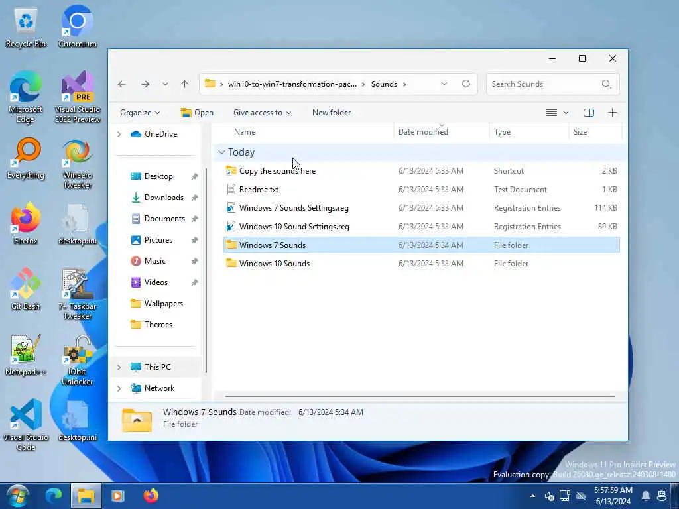Click the win10-to-win7-transformation-pac breadcrumb

pos(292,84)
